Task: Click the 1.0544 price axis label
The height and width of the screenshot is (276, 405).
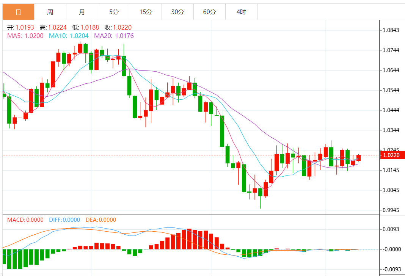Action: [x=391, y=90]
